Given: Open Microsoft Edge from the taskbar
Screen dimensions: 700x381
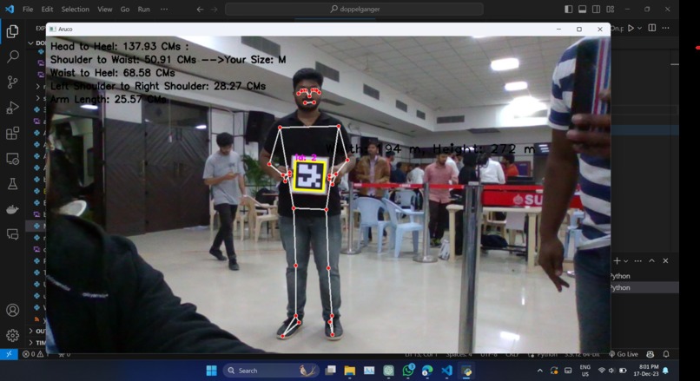Looking at the screenshot, I should [427, 371].
